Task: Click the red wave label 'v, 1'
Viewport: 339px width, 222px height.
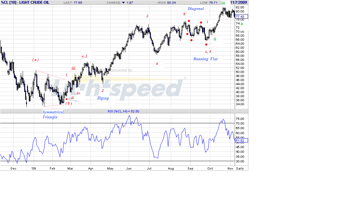Action: (x=84, y=56)
